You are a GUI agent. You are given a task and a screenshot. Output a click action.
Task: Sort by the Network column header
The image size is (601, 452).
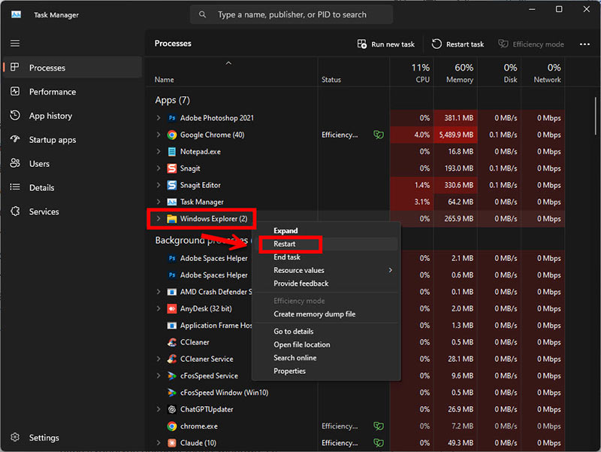pyautogui.click(x=542, y=73)
